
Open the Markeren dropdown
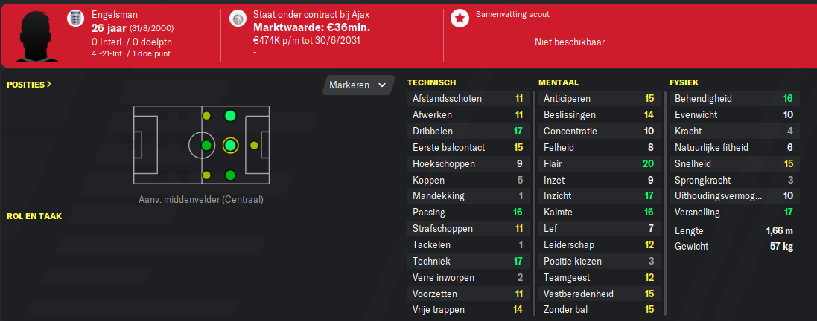[358, 85]
